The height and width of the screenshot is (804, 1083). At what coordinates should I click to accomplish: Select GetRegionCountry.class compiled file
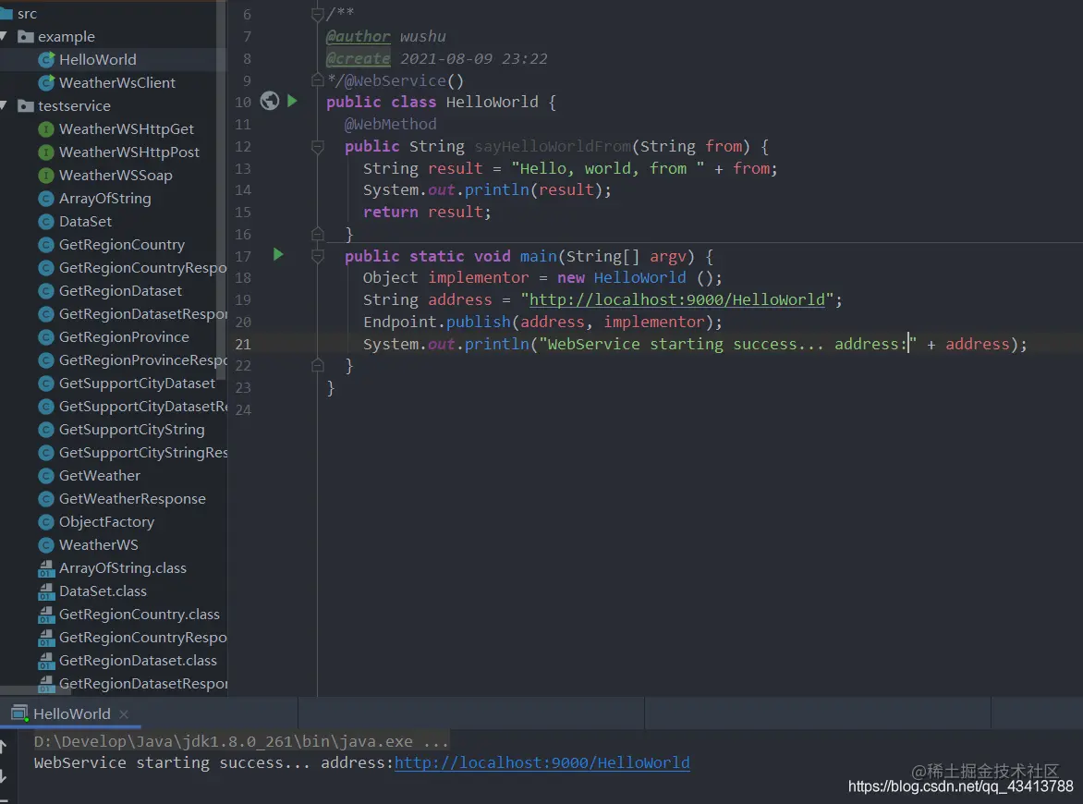(139, 615)
